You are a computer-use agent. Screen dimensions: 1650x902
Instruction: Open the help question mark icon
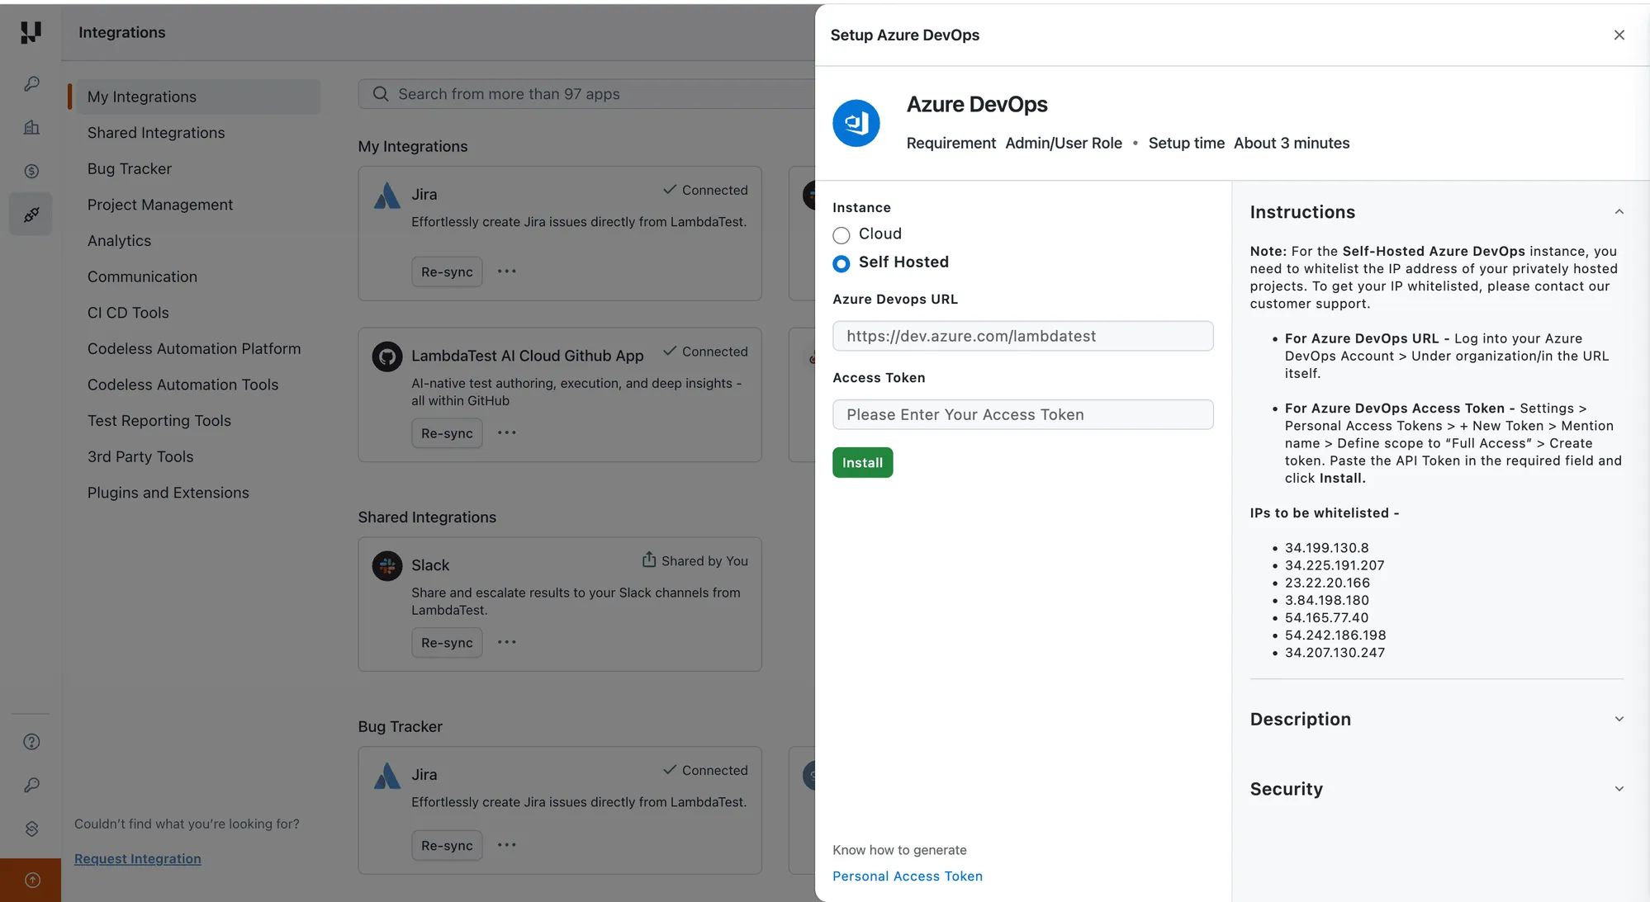(31, 742)
